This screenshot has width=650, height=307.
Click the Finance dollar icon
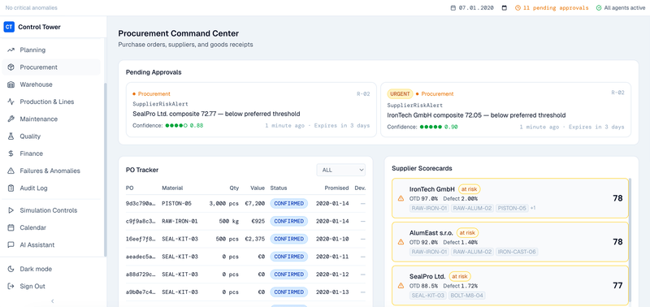pyautogui.click(x=11, y=153)
